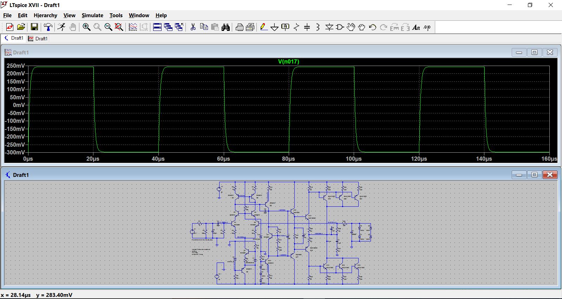Place a Capacitor component
Screen dimensions: 562x299
307,27
